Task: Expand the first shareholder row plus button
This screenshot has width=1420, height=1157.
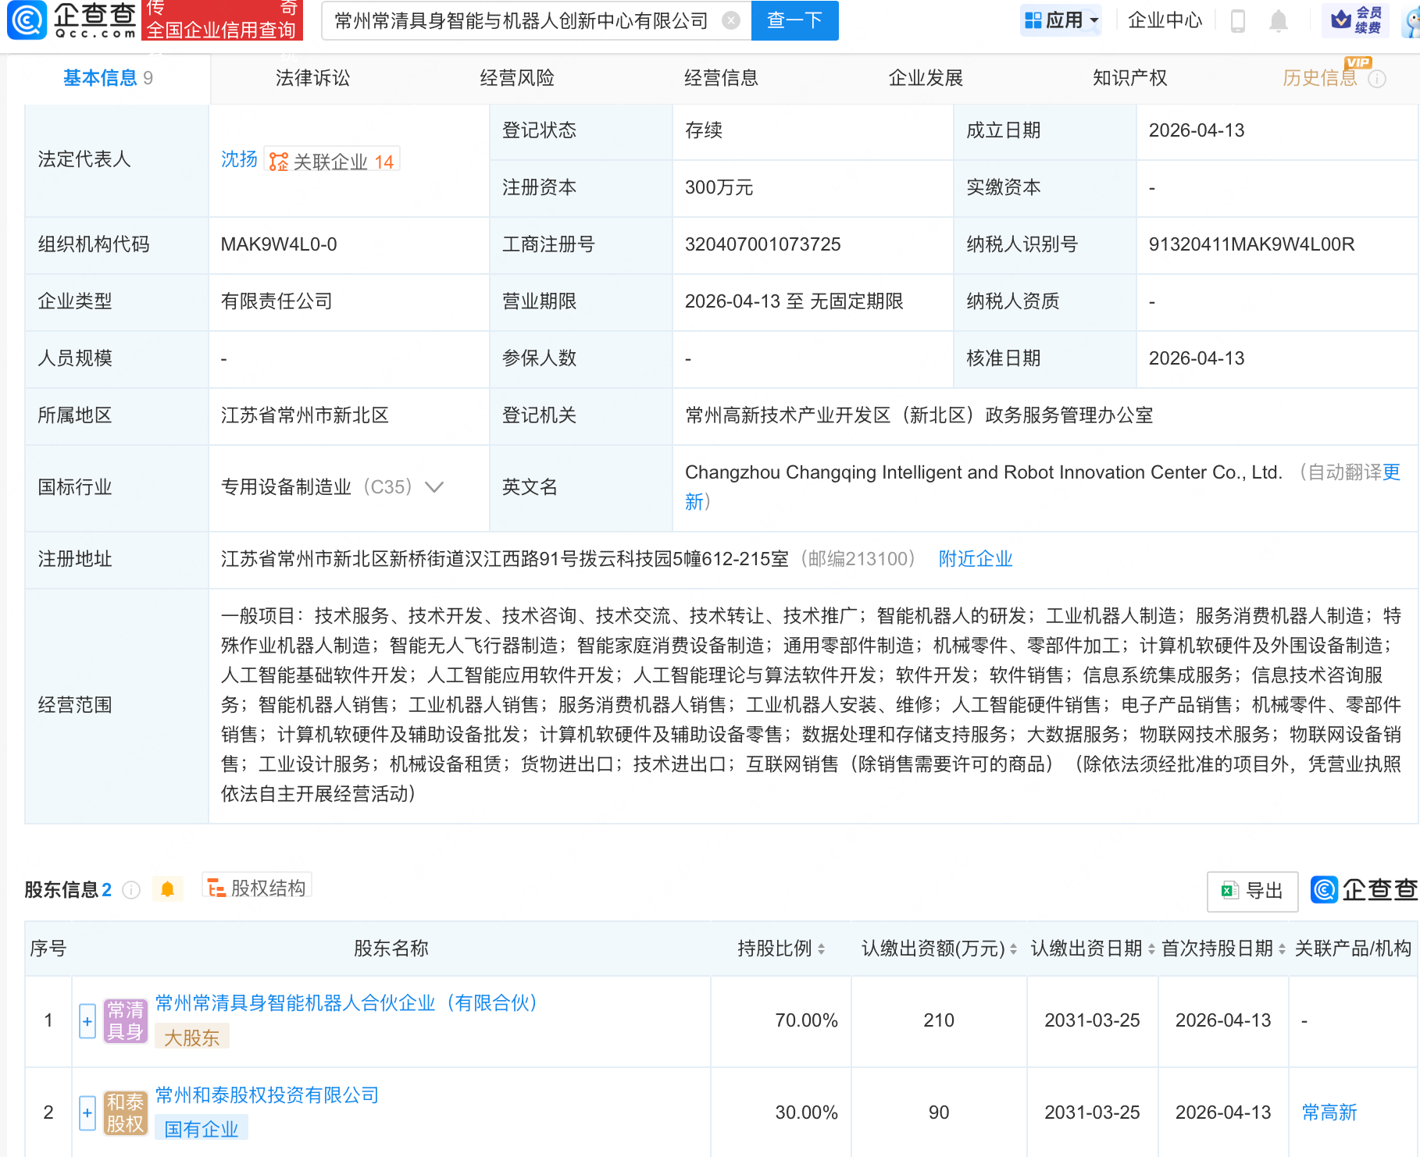Action: (86, 1021)
